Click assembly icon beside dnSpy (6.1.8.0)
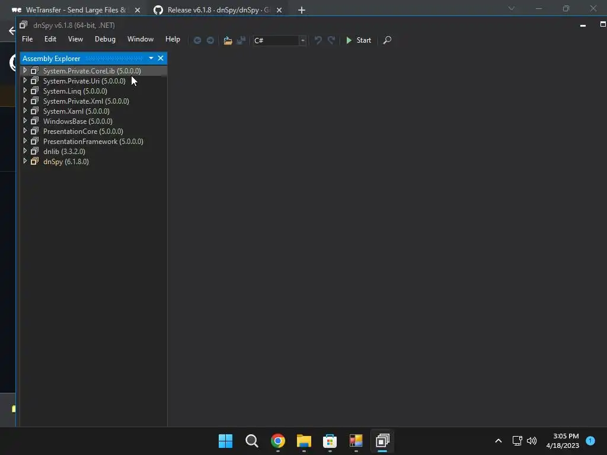 (35, 161)
